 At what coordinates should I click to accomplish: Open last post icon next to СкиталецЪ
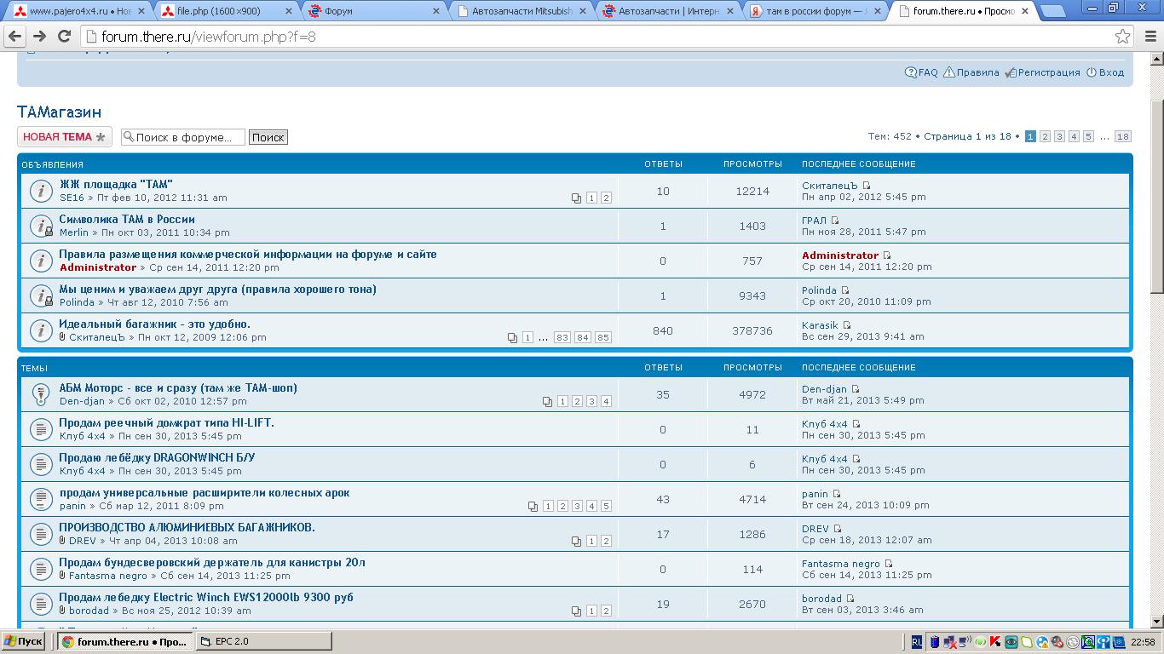(867, 186)
